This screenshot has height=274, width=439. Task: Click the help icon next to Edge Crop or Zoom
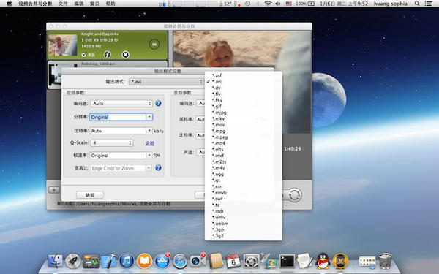click(x=158, y=167)
